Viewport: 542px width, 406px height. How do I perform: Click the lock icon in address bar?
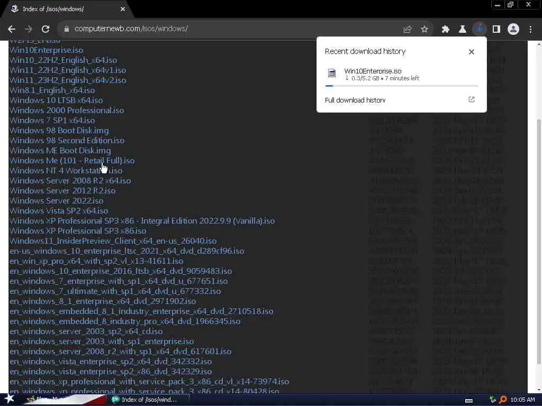67,29
